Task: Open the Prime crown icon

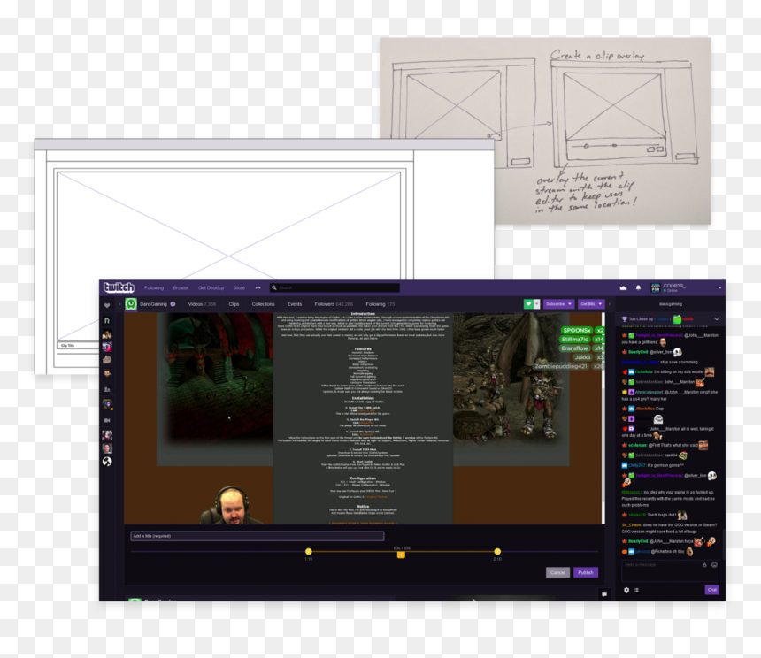Action: [623, 288]
